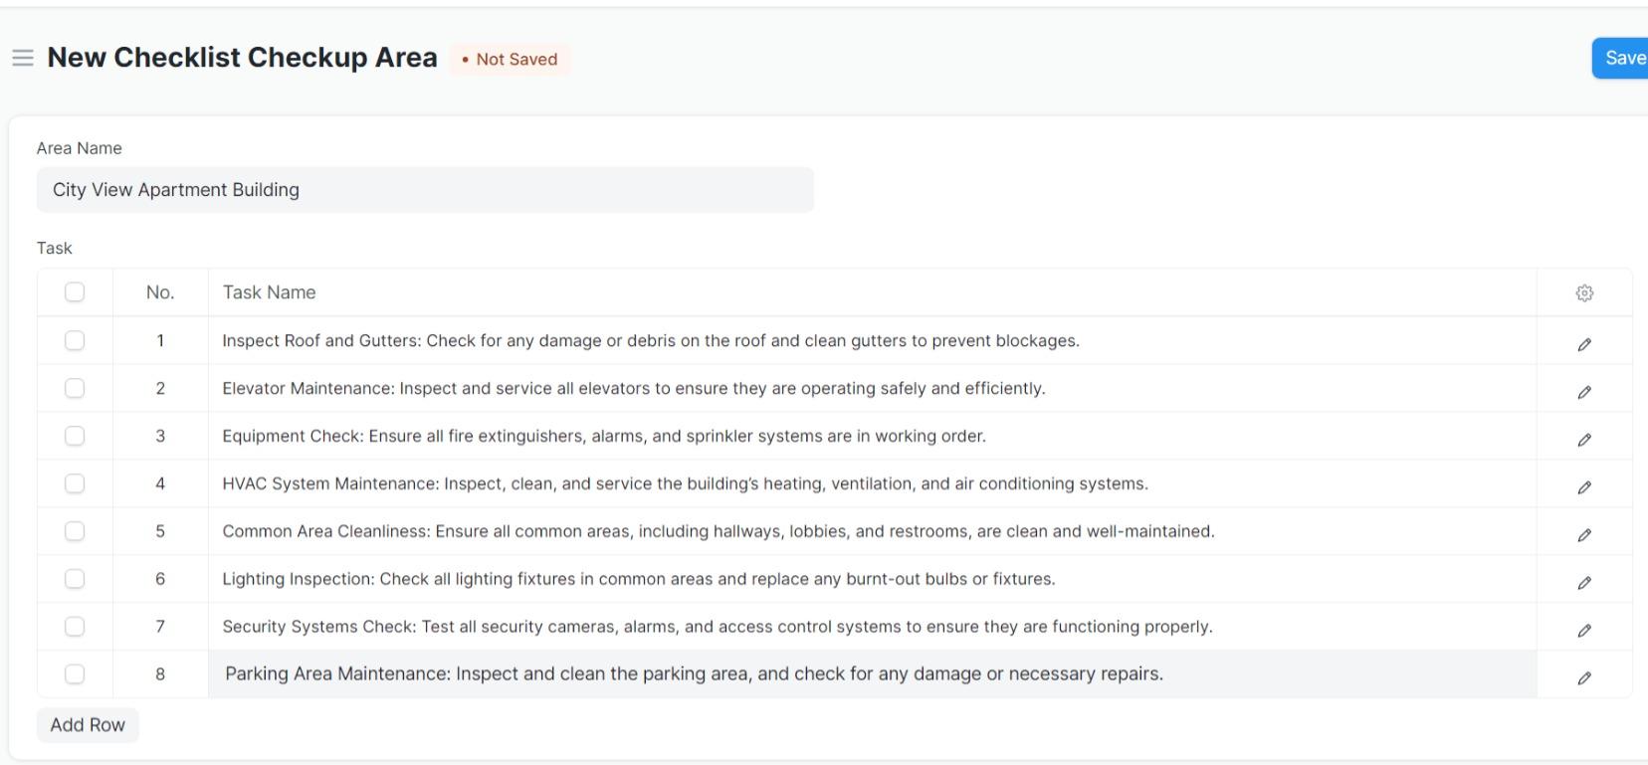Screen dimensions: 1648x765
Task: Open table column settings gear icon
Action: coord(1584,292)
